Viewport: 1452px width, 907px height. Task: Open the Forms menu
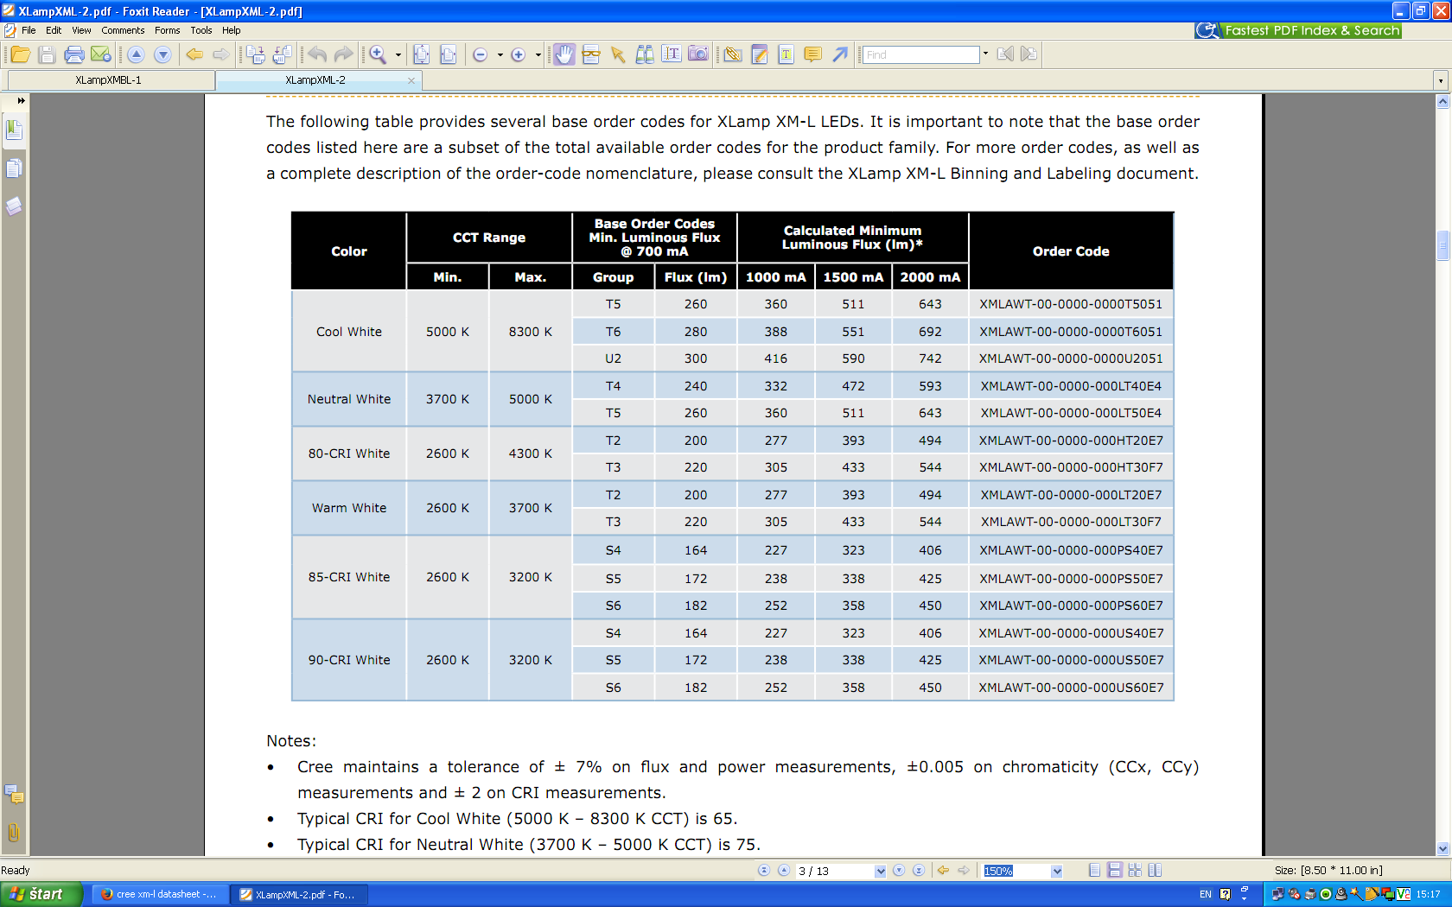click(x=168, y=30)
